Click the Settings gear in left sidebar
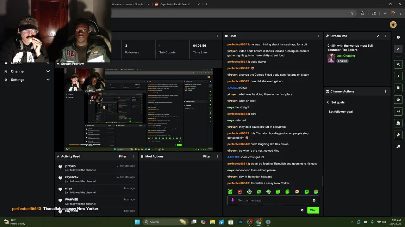The height and width of the screenshot is (227, 405). (6, 80)
